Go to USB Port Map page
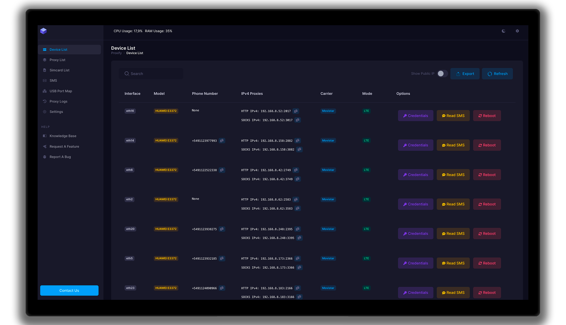The width and height of the screenshot is (566, 325). (x=61, y=91)
